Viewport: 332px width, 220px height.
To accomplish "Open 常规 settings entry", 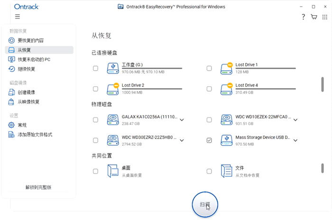I will click(x=39, y=125).
